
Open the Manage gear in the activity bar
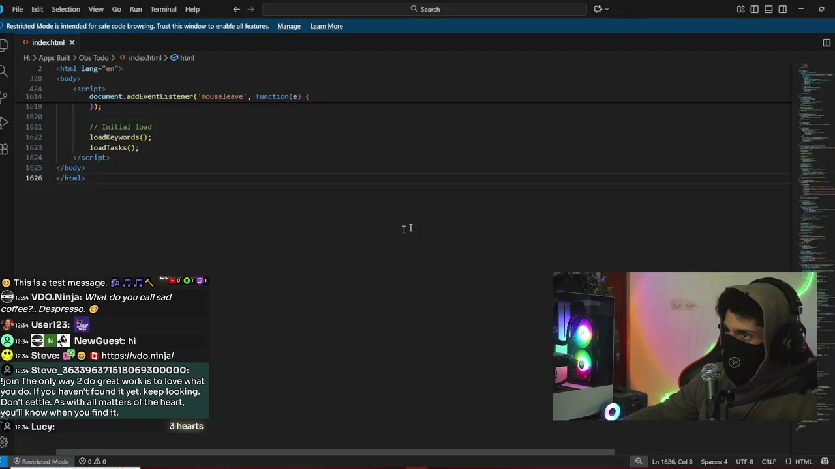(4, 442)
